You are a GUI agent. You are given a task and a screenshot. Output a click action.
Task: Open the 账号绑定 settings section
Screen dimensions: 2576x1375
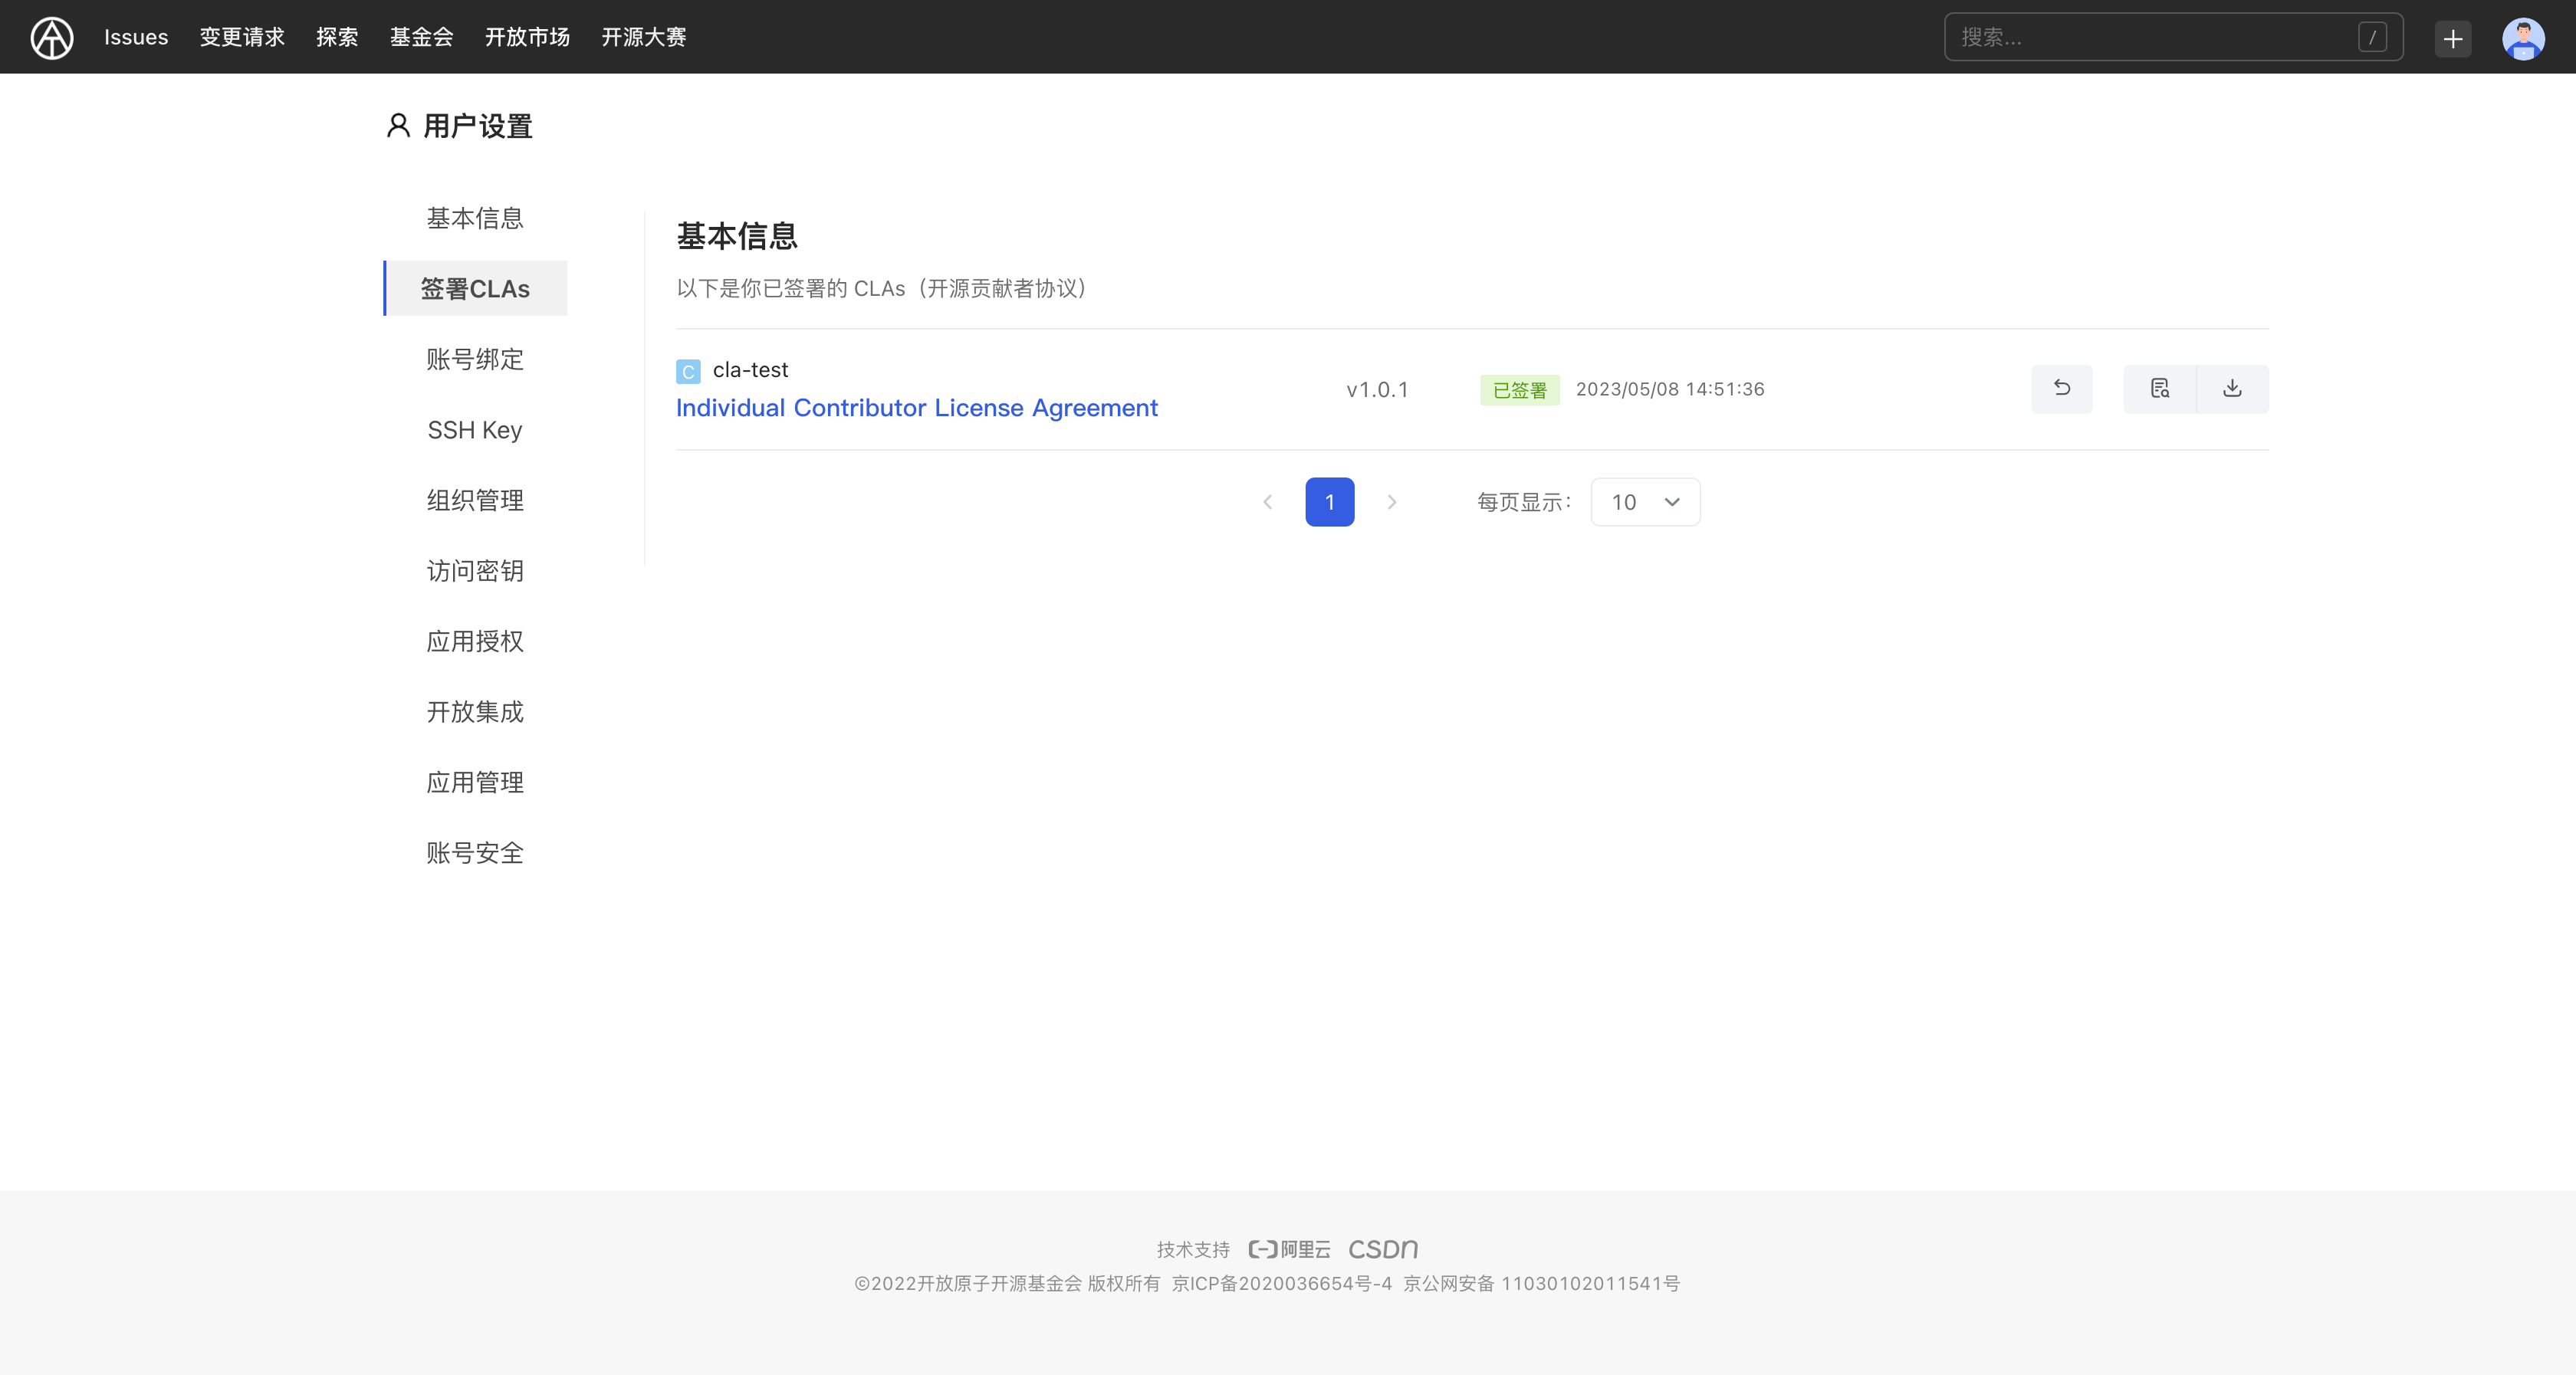coord(475,358)
